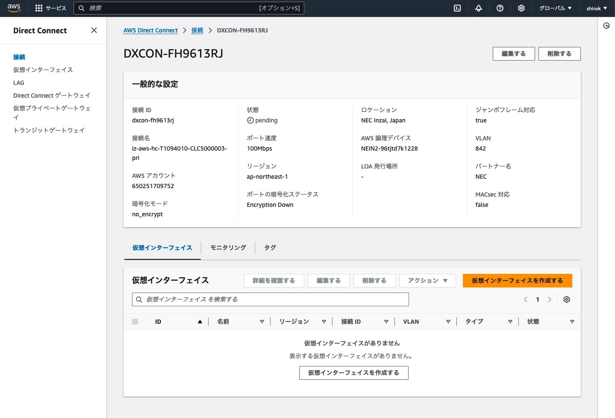
Task: Click the no_encrypt encryption mode value
Action: (x=147, y=214)
